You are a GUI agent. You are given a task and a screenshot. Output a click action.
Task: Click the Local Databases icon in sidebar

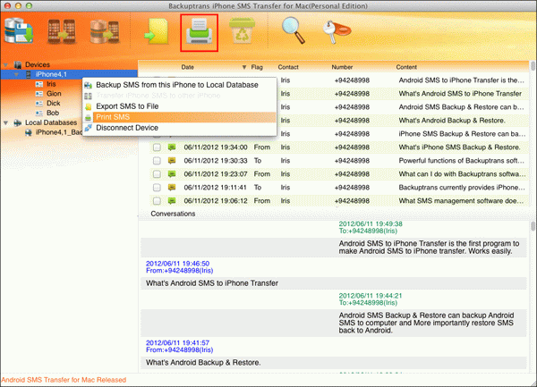(18, 122)
